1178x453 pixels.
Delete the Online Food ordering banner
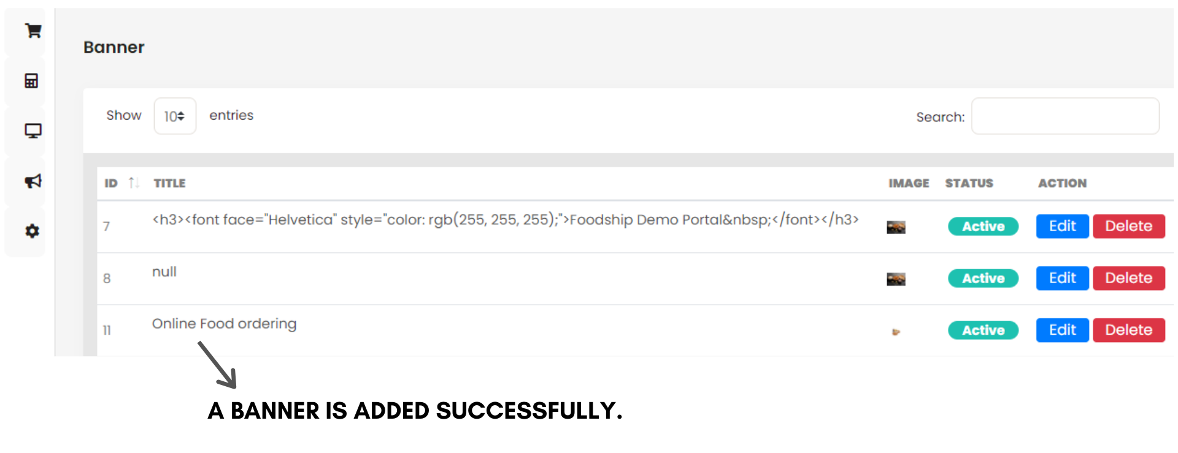[1128, 330]
